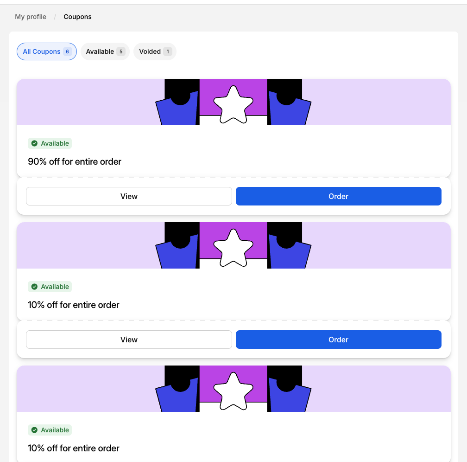Switch to the Available coupons tab
The height and width of the screenshot is (462, 467).
click(x=100, y=51)
